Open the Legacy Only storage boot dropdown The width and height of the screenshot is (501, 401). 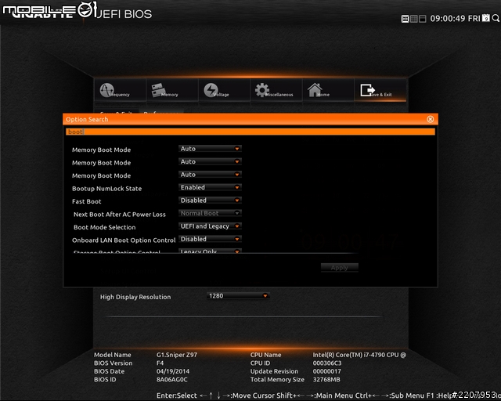210,251
